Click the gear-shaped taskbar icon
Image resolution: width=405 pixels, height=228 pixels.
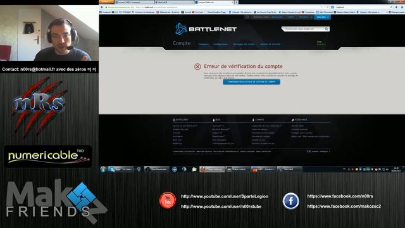pyautogui.click(x=139, y=169)
